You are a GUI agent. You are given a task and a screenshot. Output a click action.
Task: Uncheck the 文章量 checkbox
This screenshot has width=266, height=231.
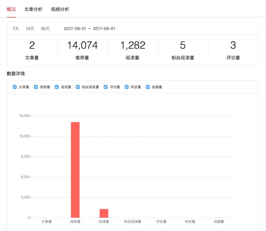pyautogui.click(x=15, y=87)
